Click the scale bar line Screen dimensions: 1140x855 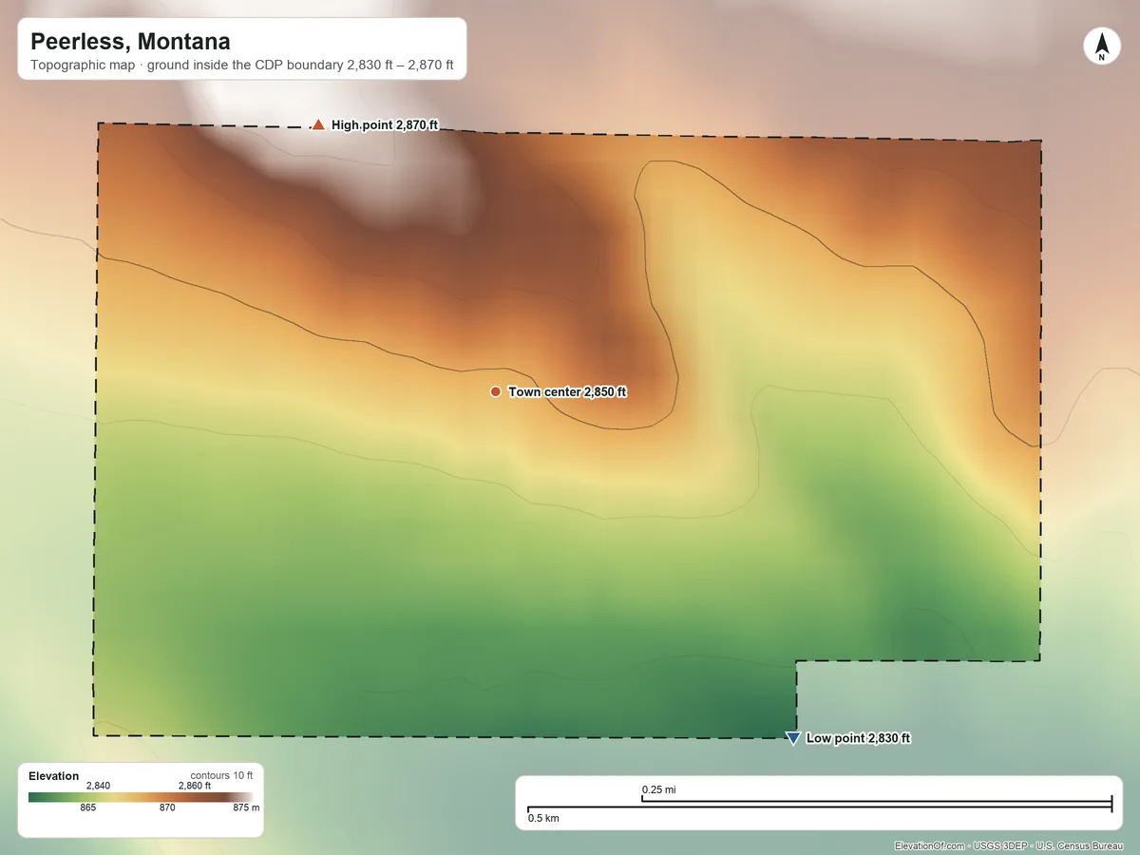pos(820,806)
